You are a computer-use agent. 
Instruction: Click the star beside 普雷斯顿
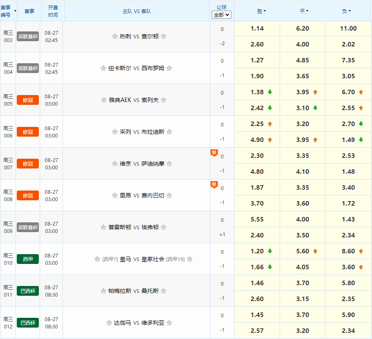(103, 227)
